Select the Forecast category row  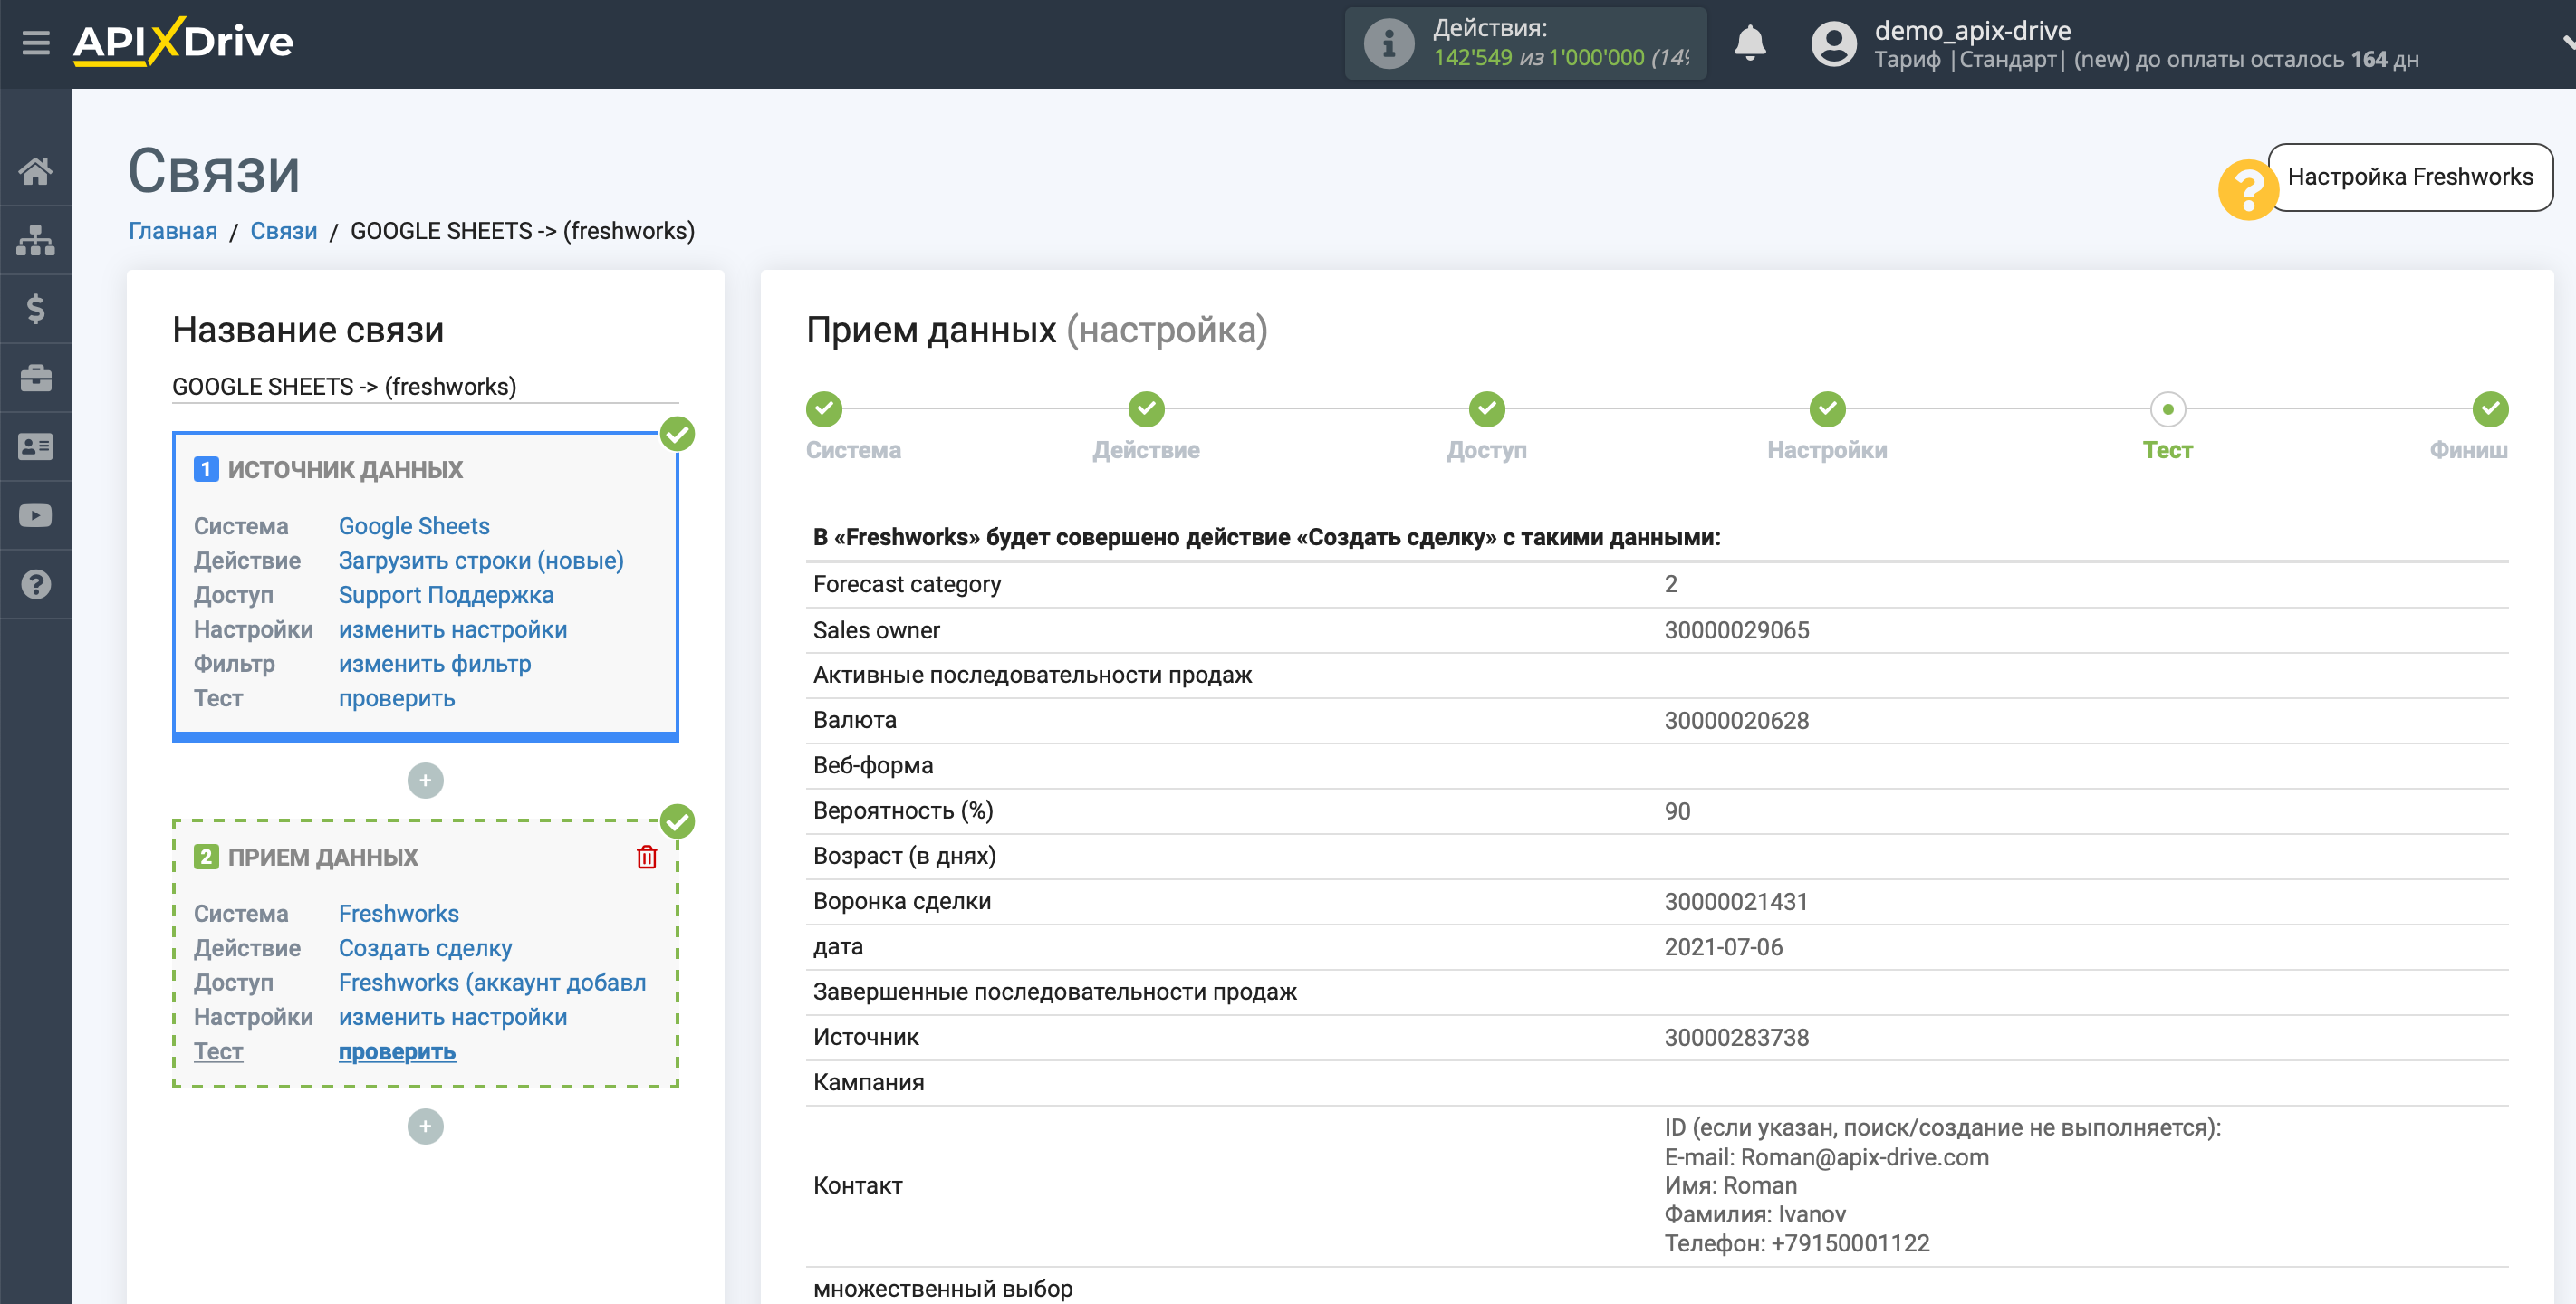[1657, 584]
